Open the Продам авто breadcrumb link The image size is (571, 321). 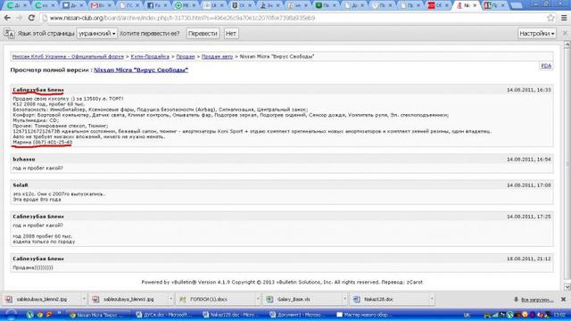pos(217,57)
